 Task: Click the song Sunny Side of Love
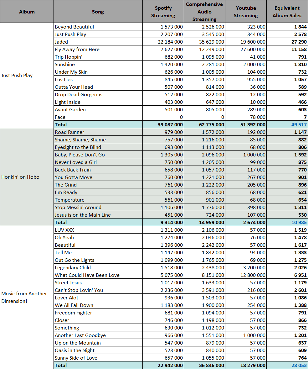click(98, 358)
